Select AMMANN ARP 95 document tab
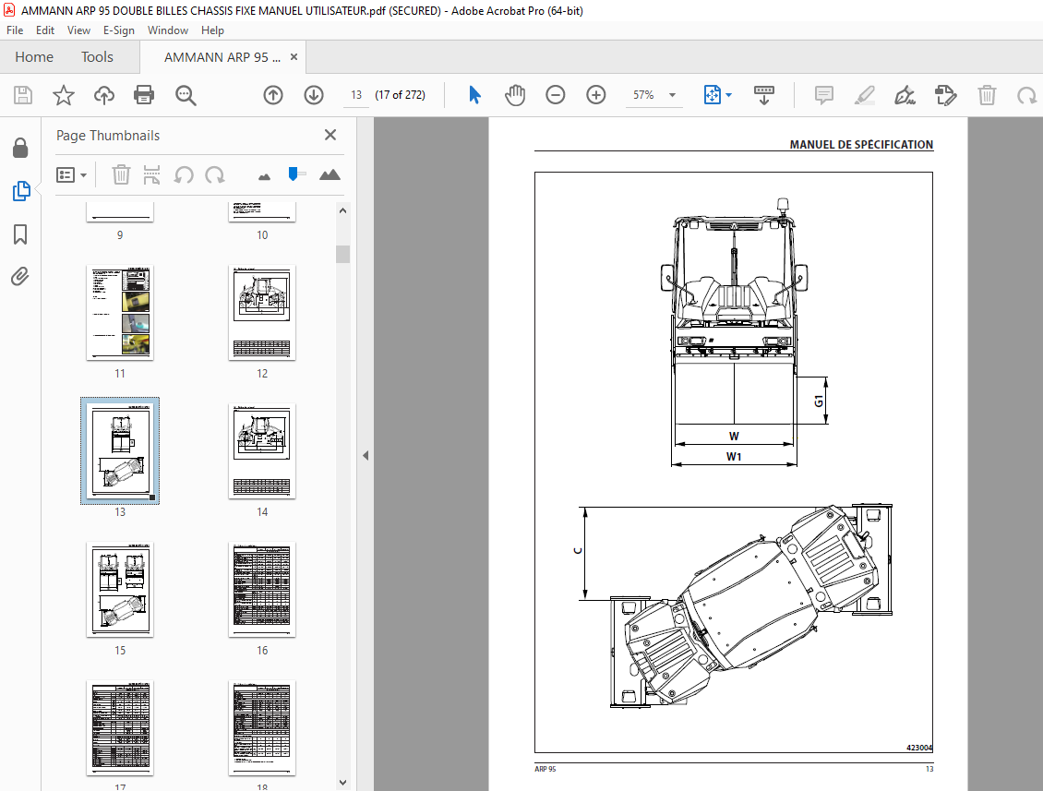Screen dimensions: 1043x791 click(222, 57)
